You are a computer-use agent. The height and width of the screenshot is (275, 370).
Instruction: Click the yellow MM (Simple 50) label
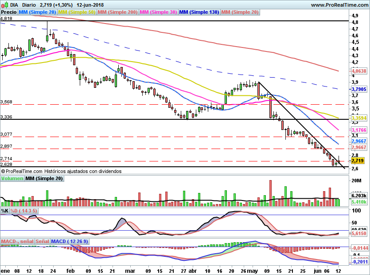pyautogui.click(x=77, y=12)
